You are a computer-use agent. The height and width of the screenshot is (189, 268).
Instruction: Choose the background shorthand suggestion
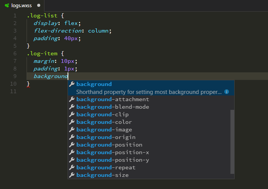[x=151, y=88]
